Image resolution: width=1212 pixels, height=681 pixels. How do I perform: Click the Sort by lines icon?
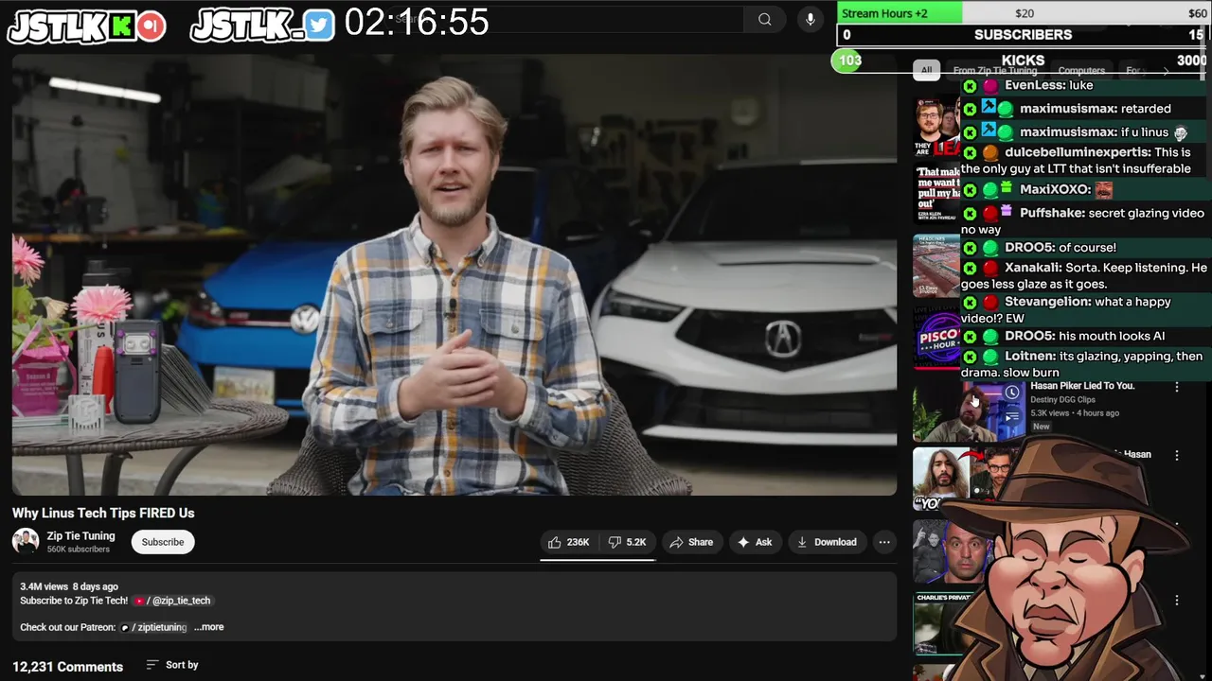[151, 665]
